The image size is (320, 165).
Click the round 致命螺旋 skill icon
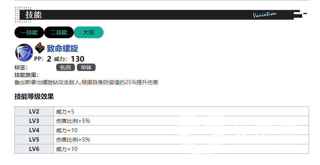point(23,52)
